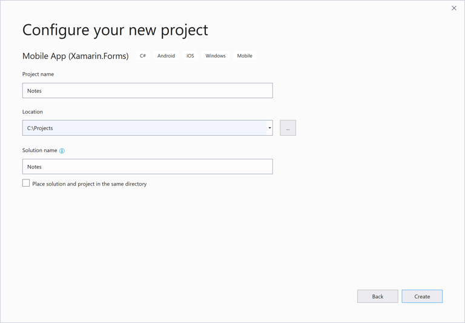Click the Android platform tag
The height and width of the screenshot is (323, 465).
166,56
